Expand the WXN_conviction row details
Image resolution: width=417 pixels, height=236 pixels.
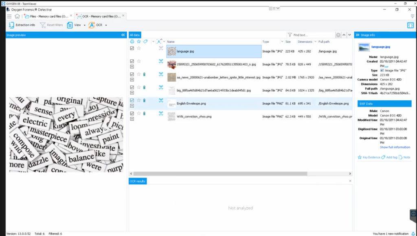point(132,119)
